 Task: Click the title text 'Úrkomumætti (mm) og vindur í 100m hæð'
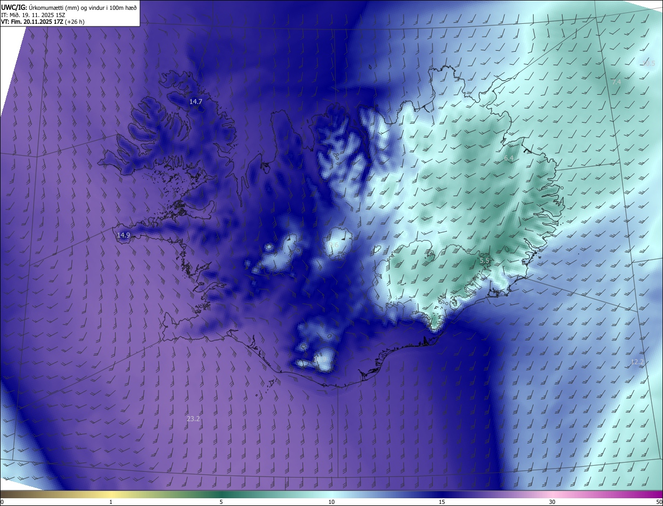coord(82,7)
